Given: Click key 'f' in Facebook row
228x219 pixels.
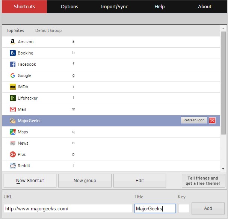Looking at the screenshot, I should click(x=73, y=64).
